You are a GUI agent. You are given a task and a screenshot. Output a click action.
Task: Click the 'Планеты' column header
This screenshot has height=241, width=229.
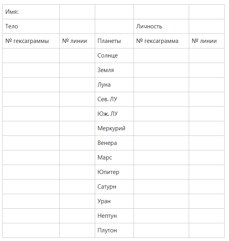coord(114,41)
